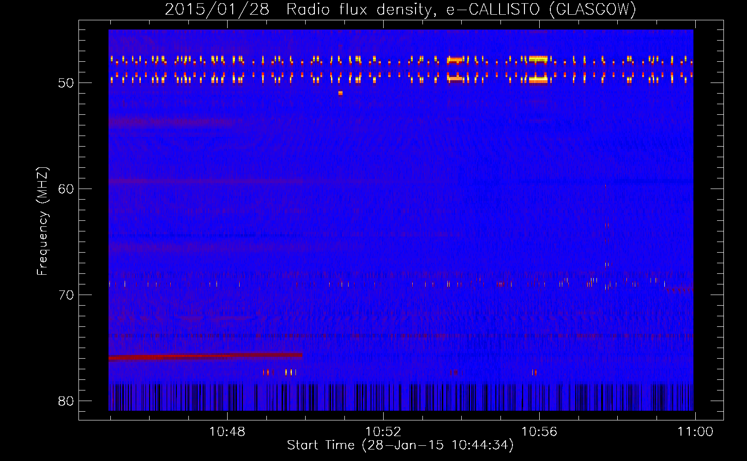The width and height of the screenshot is (747, 461).
Task: Click the "70" frequency tick label
Action: (66, 295)
